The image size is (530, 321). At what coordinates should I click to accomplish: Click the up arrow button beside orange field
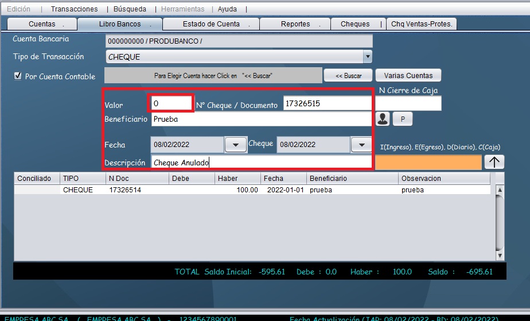point(494,162)
